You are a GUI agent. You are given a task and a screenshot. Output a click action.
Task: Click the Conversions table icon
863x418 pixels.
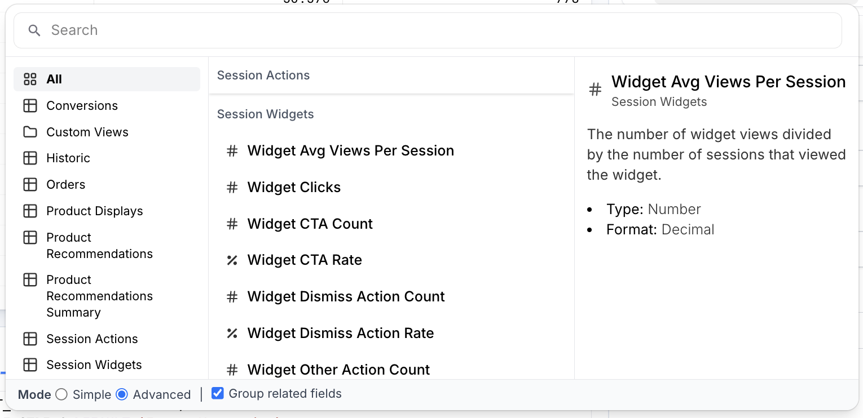coord(30,106)
